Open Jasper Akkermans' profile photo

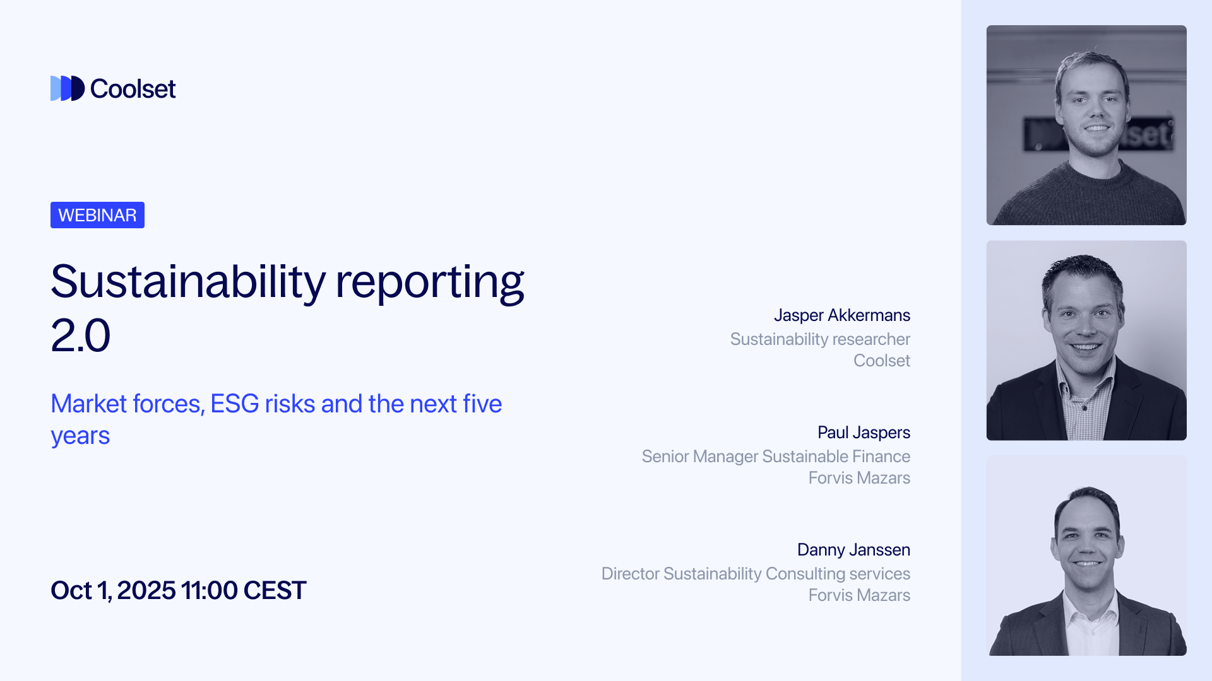(1086, 125)
